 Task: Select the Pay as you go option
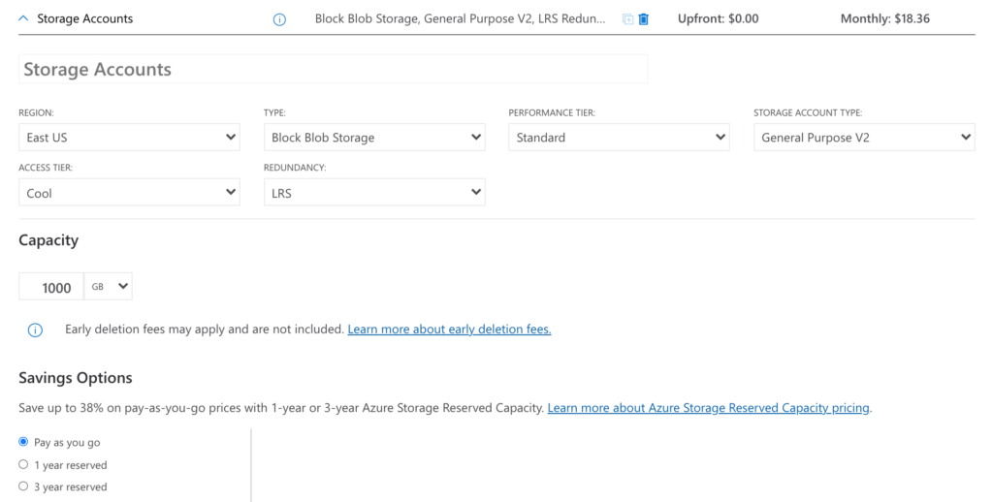[24, 442]
